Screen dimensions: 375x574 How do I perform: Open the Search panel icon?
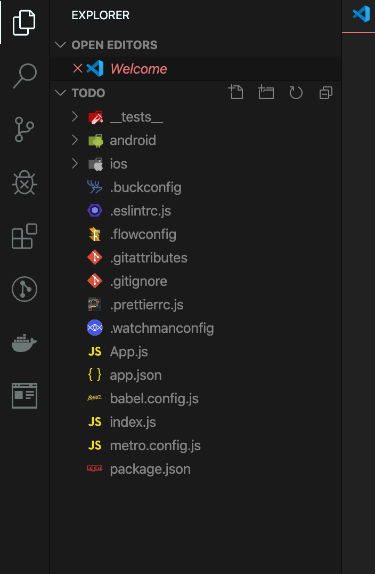pyautogui.click(x=23, y=77)
